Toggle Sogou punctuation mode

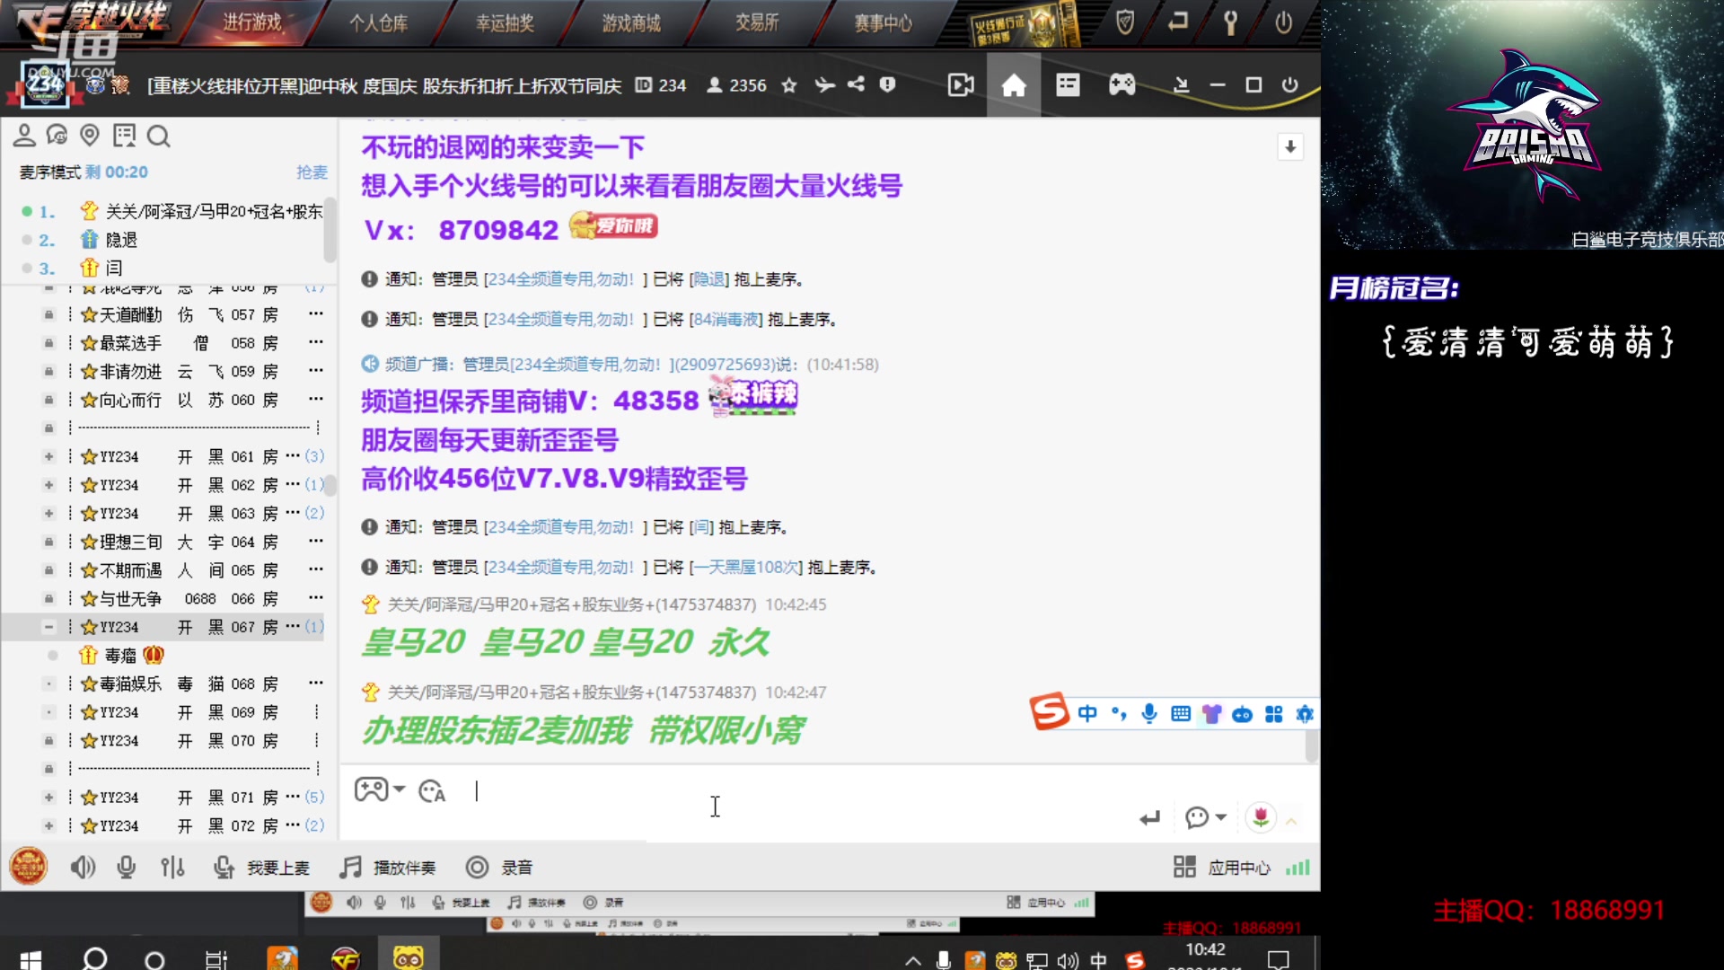point(1119,714)
